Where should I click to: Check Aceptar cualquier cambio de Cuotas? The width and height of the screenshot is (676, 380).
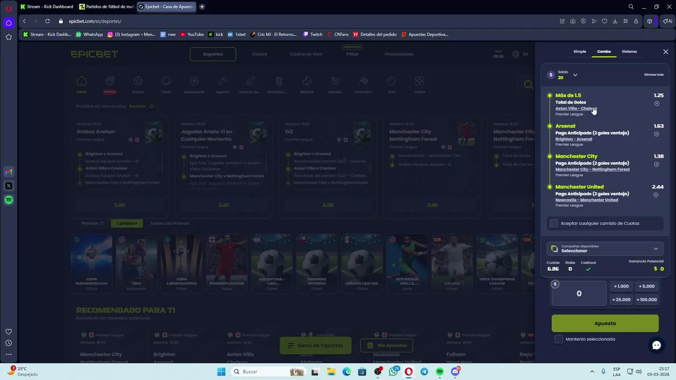tap(553, 223)
